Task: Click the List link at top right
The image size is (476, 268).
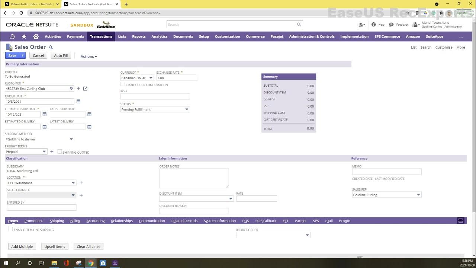Action: pos(414,47)
